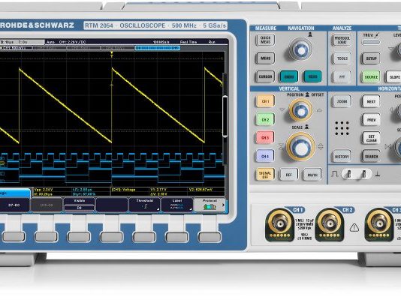Select the D7-D0 softkey tab
Viewport: 401px width, 300px height.
pyautogui.click(x=14, y=205)
